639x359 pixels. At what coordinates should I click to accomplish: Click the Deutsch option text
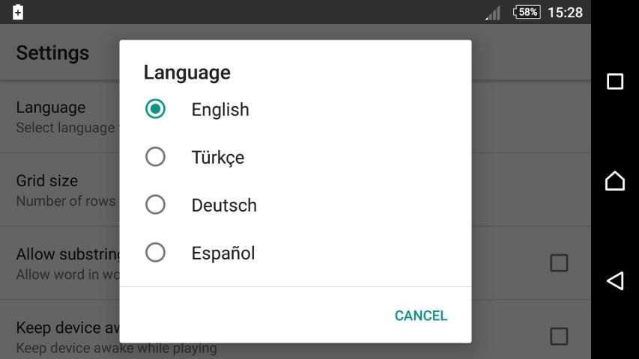(x=224, y=205)
